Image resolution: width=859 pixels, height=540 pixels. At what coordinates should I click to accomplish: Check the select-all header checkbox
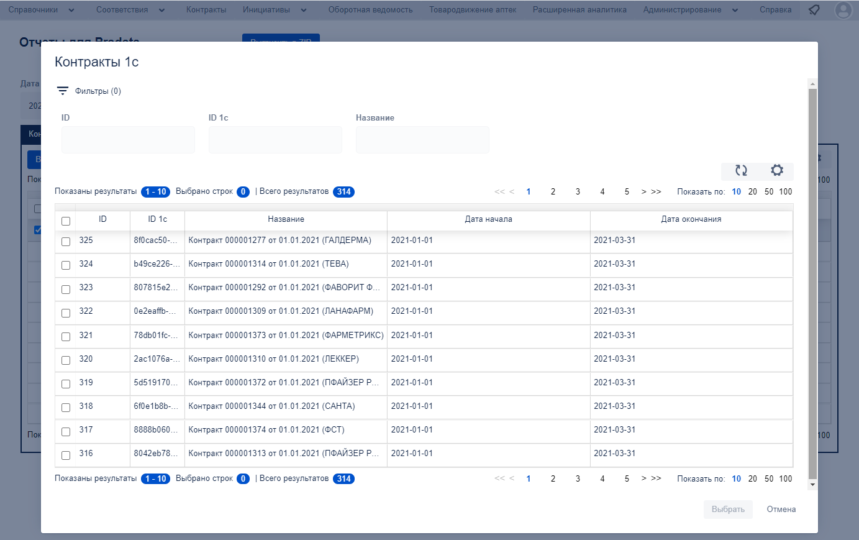(66, 221)
